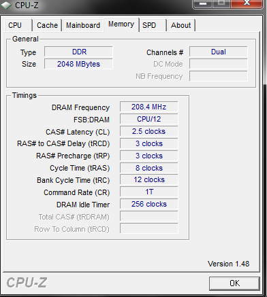Image resolution: width=267 pixels, height=297 pixels.
Task: Click the DRAM Frequency label
Action: (80, 107)
